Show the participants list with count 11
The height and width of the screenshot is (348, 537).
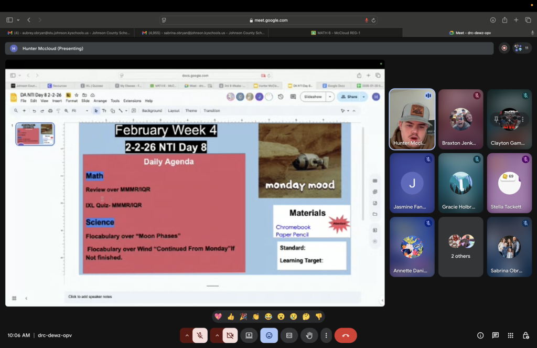[522, 48]
